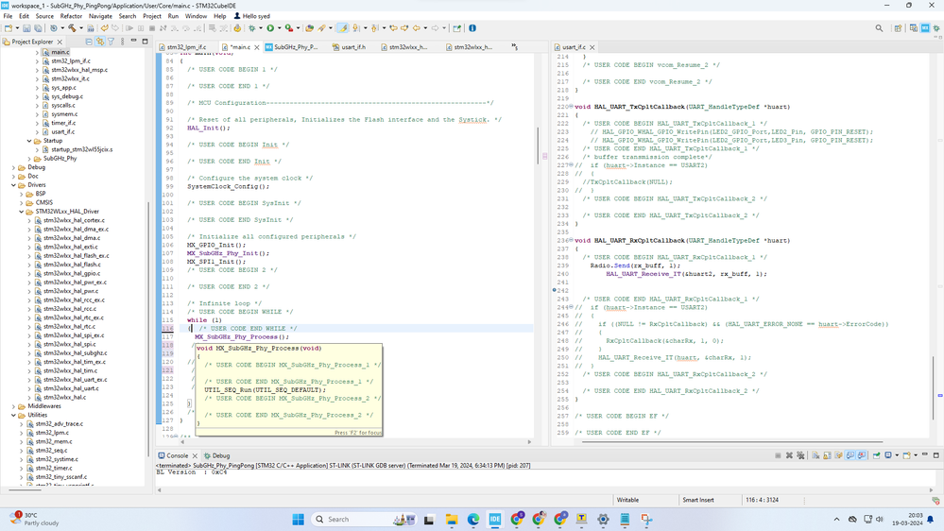This screenshot has height=531, width=944.
Task: Switch to the usart_if.h editor tab
Action: [352, 46]
